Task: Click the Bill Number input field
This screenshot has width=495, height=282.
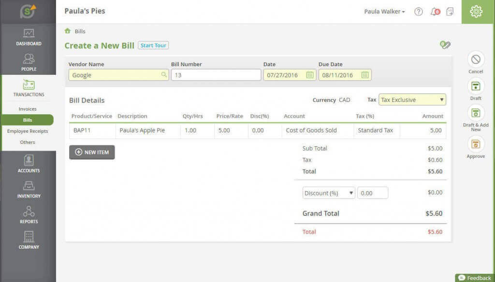Action: click(x=216, y=75)
